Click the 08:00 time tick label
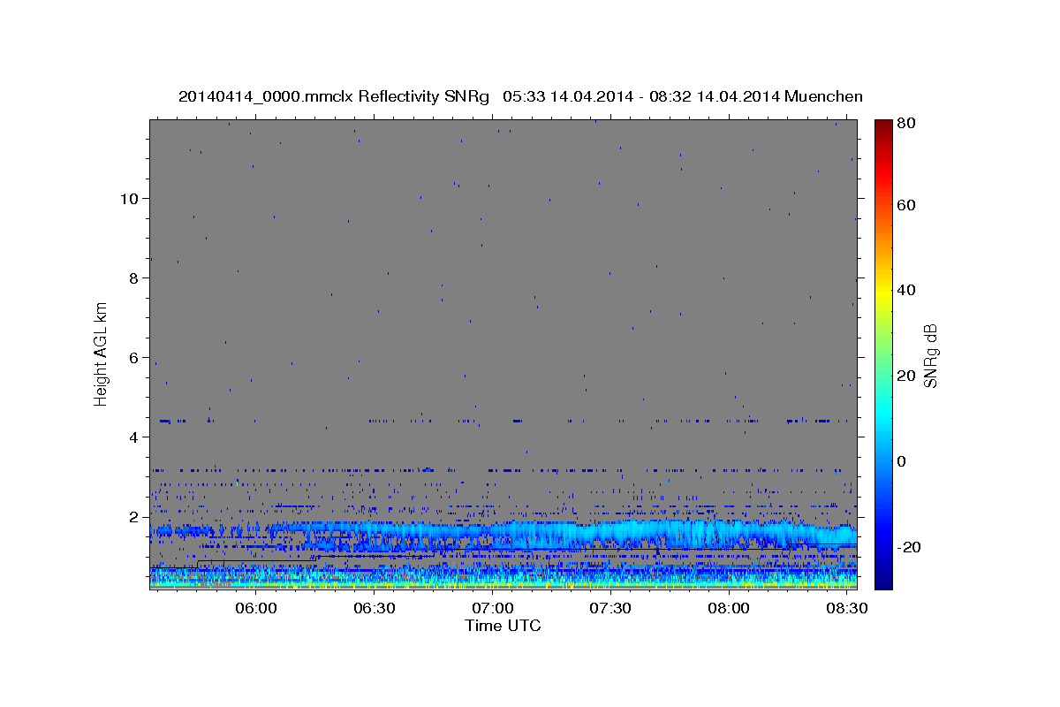1060x707 pixels. tap(729, 609)
